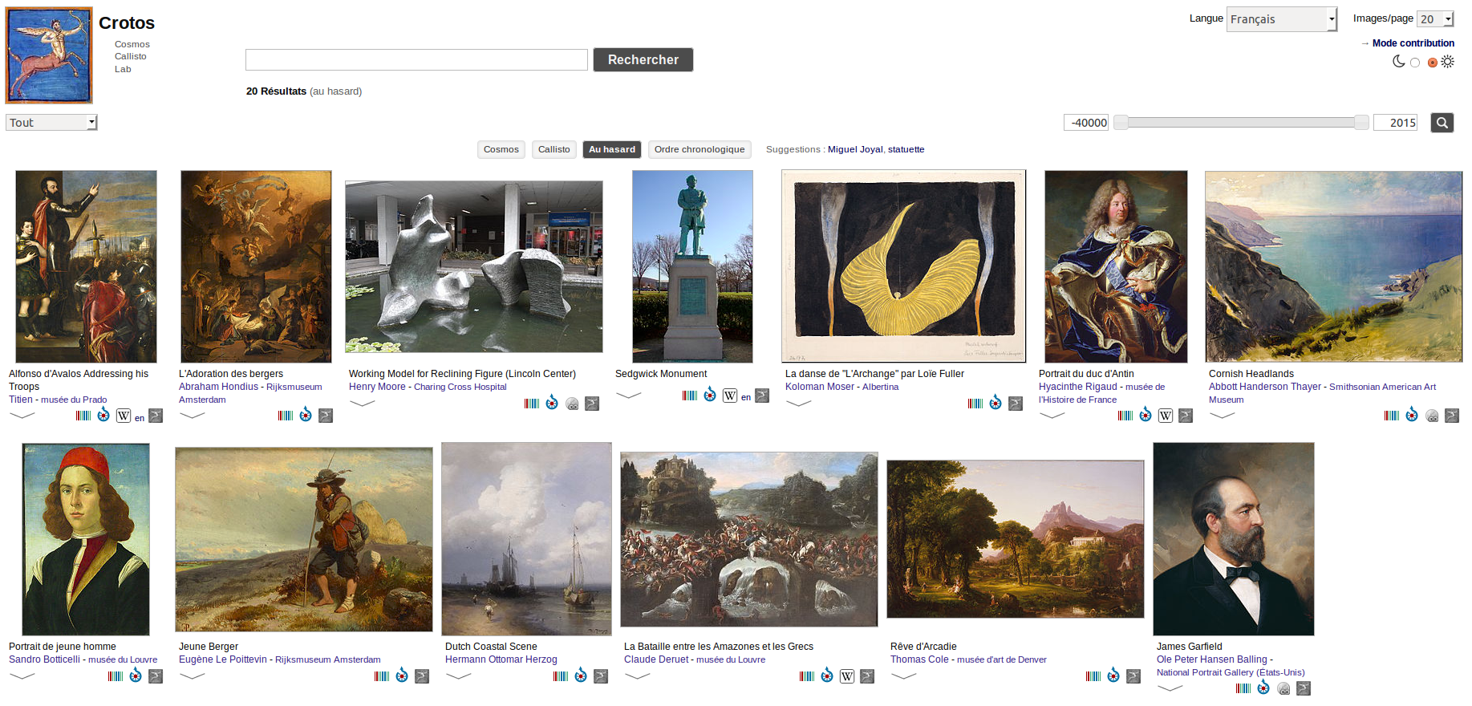
Task: Select the Ordre chronologique tab
Action: (x=700, y=149)
